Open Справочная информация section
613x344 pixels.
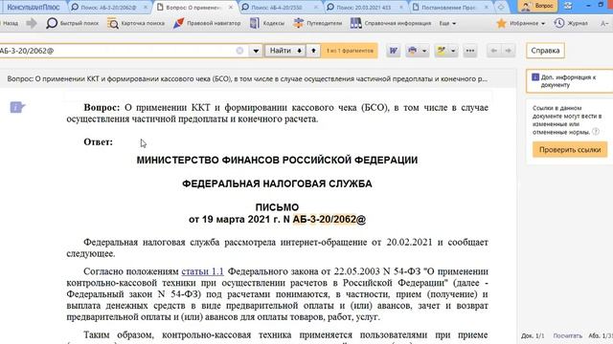(x=390, y=23)
